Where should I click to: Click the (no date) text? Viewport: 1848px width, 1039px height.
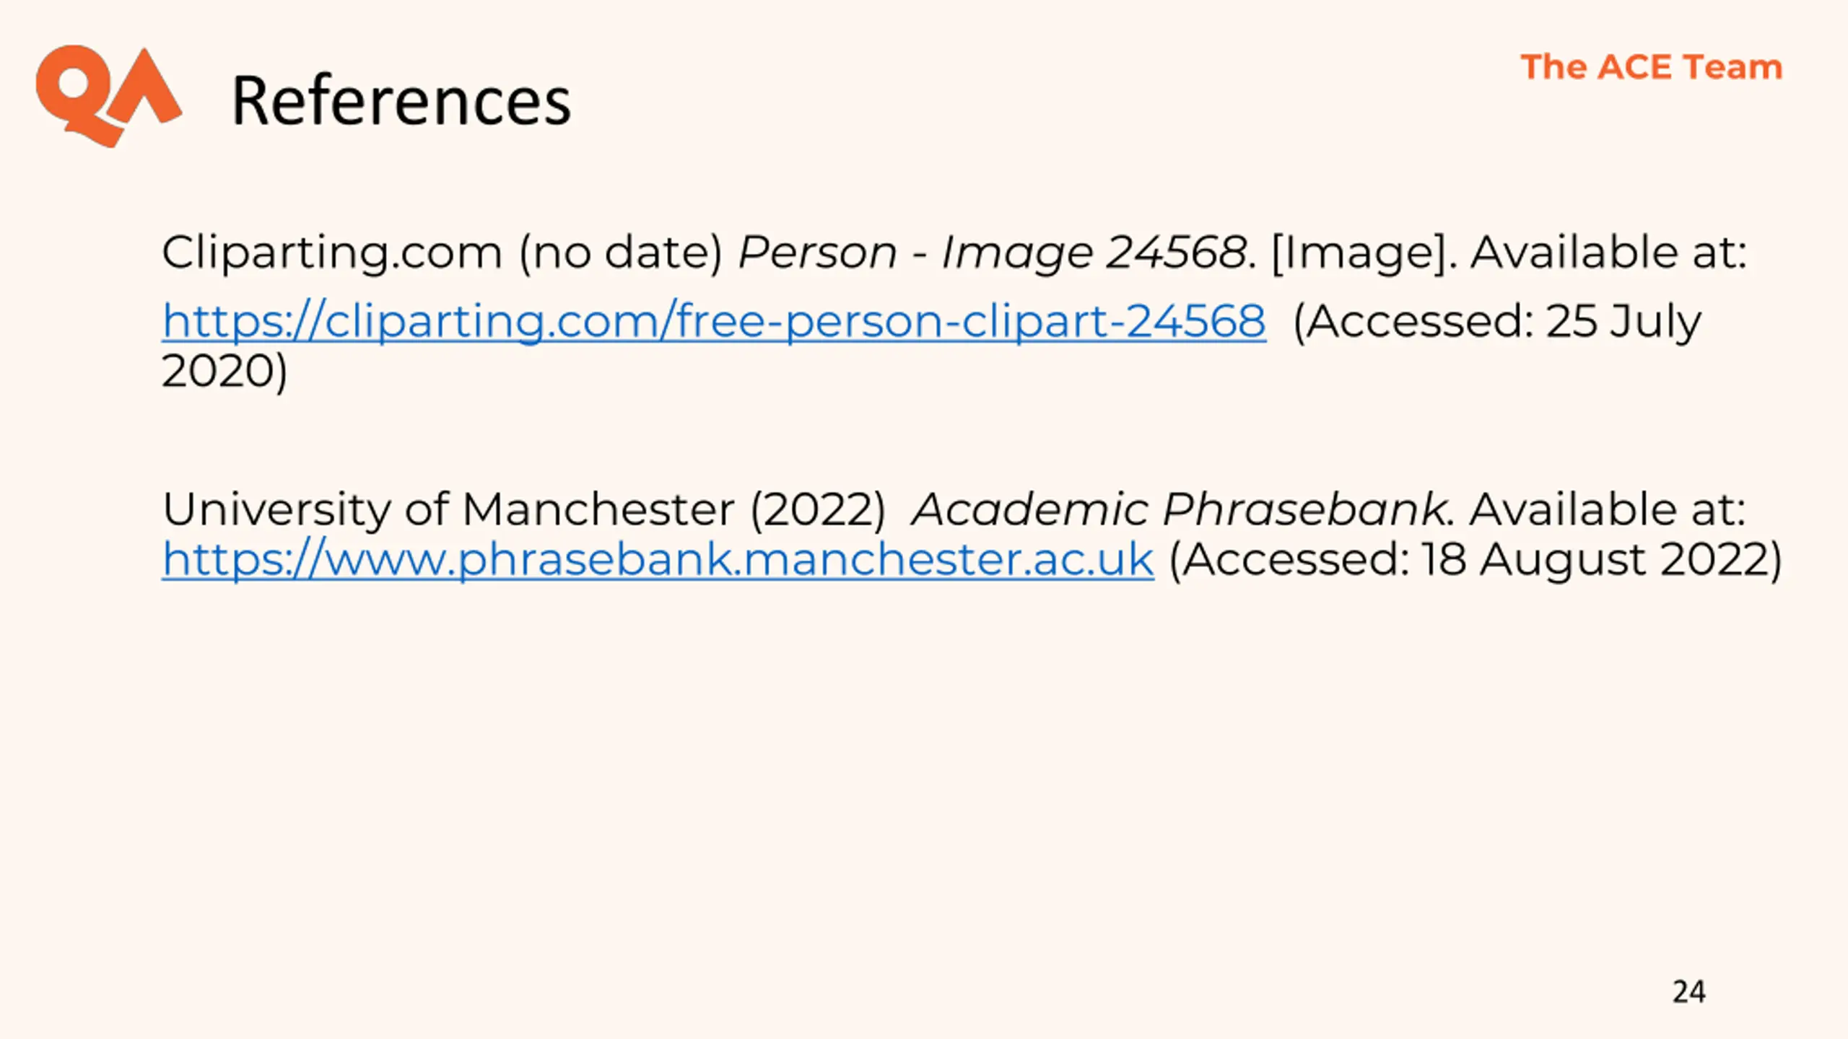point(621,253)
